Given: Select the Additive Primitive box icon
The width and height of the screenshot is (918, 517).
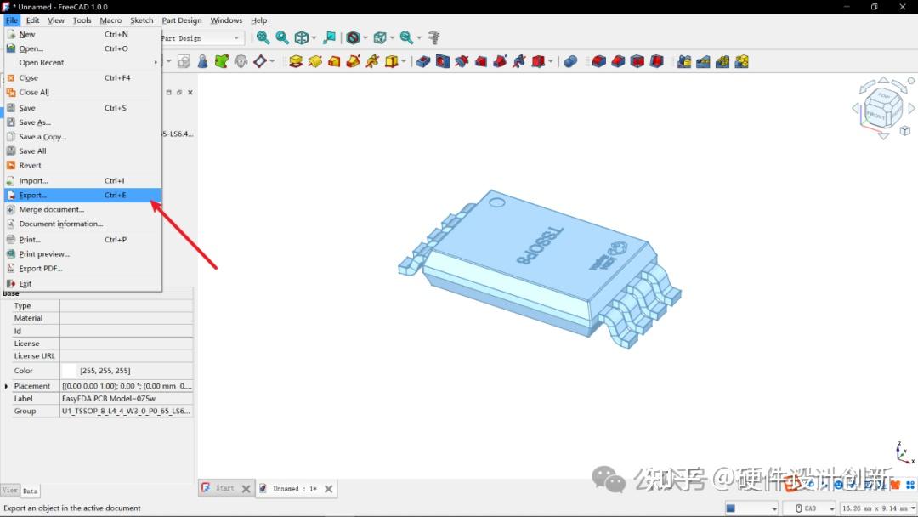Looking at the screenshot, I should click(391, 61).
